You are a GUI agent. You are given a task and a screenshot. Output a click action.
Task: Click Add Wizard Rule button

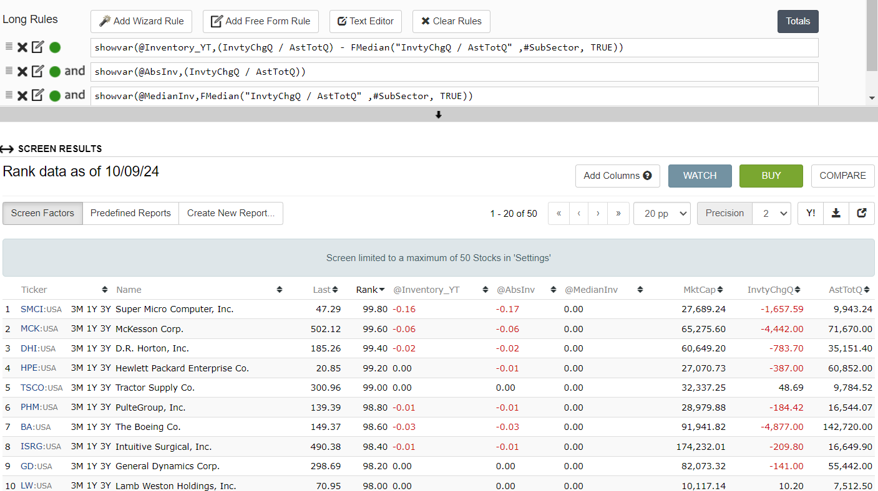pos(141,21)
